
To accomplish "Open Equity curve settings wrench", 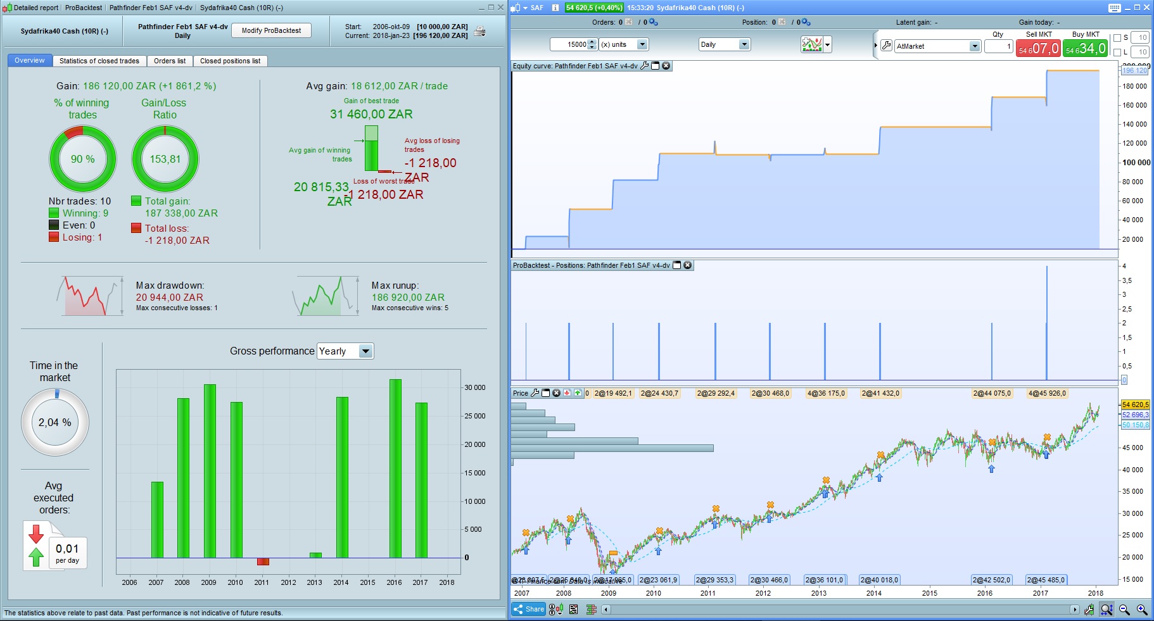I will coord(645,66).
